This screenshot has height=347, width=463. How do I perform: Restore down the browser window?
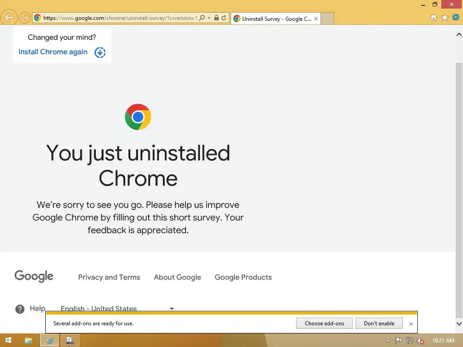click(x=435, y=4)
